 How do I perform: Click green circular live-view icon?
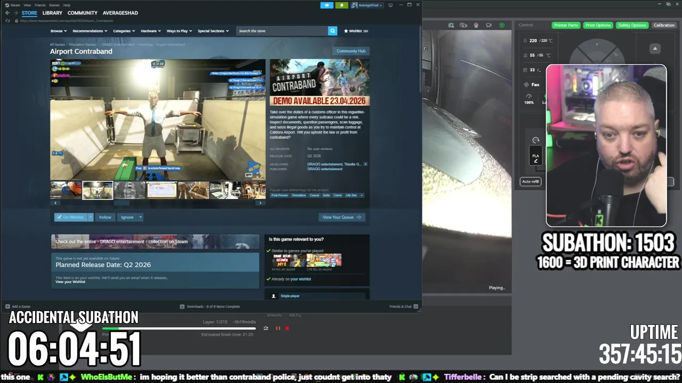point(502,25)
